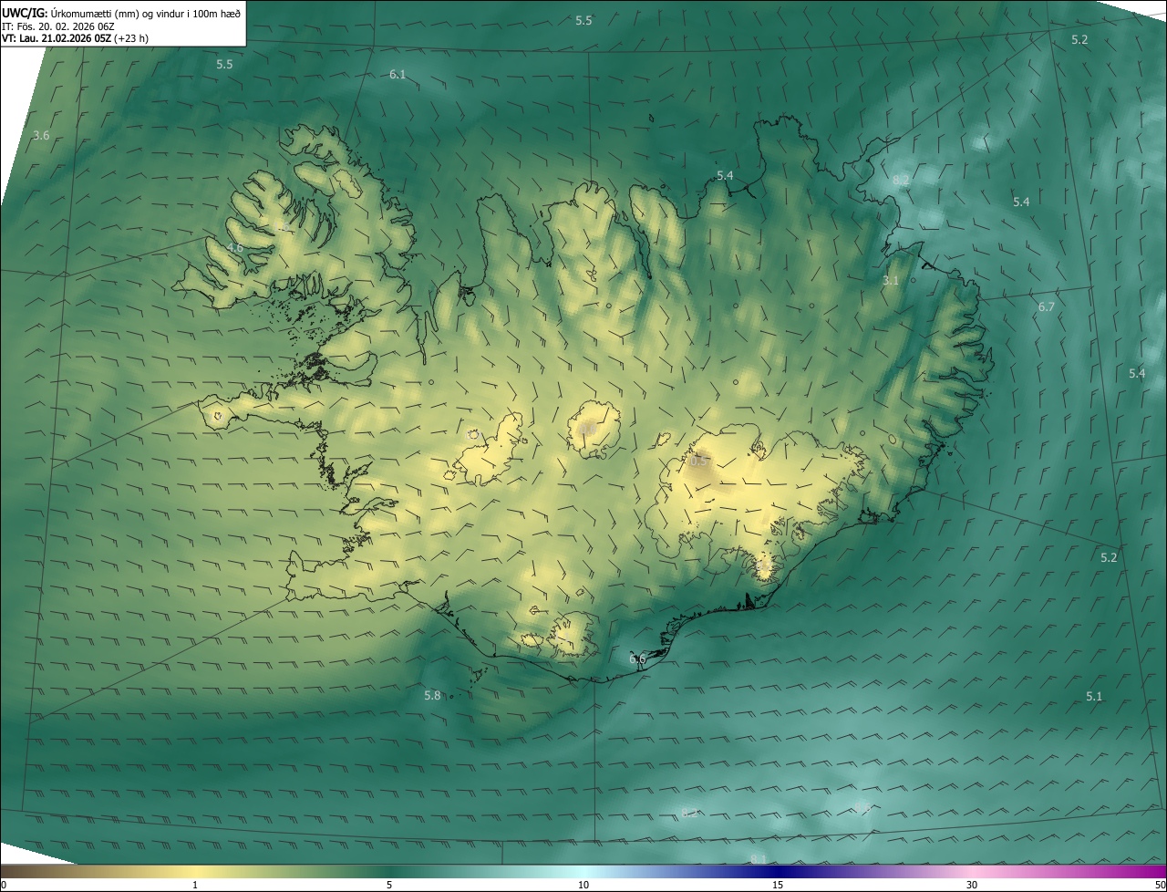Select the colorbar tick label 15

(778, 885)
